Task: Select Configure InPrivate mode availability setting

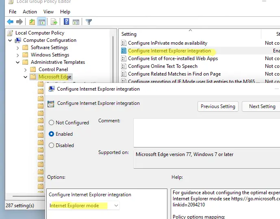Action: pyautogui.click(x=168, y=43)
